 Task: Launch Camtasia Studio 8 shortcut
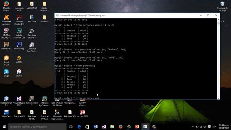[32, 34]
